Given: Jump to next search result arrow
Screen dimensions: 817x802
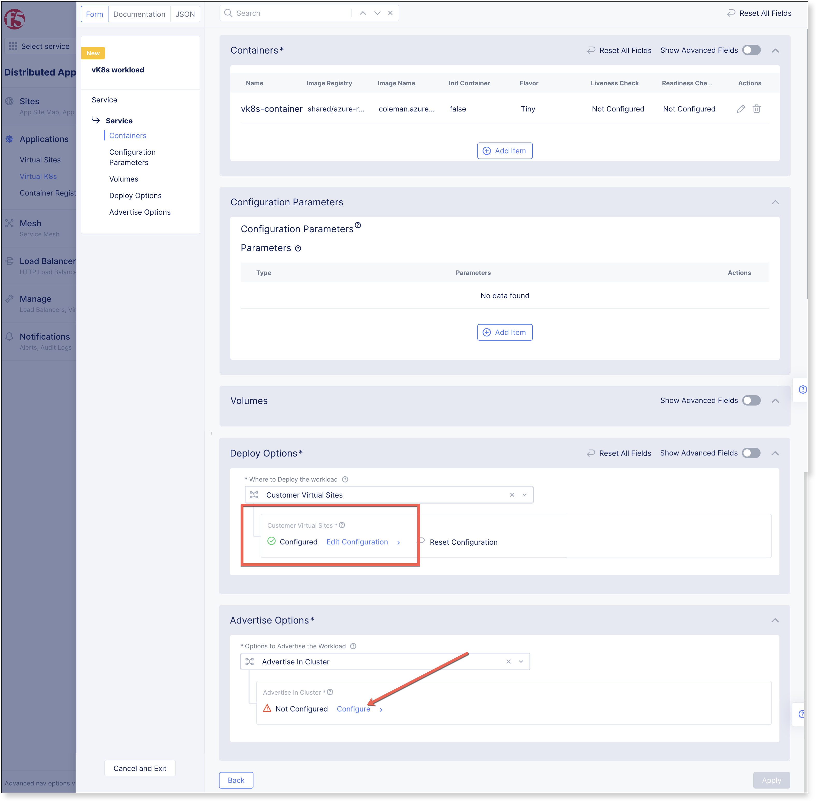Looking at the screenshot, I should pos(377,13).
